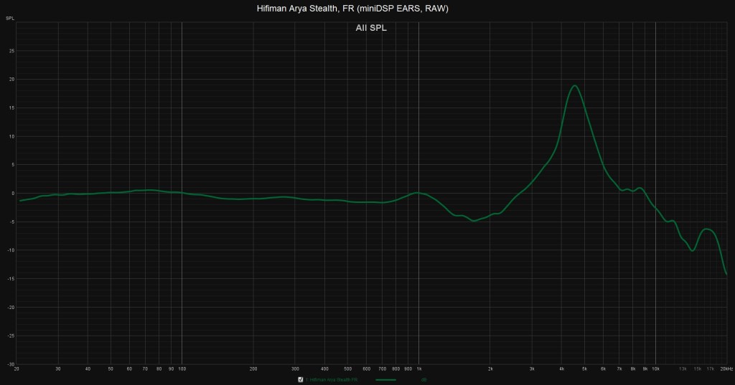This screenshot has width=735, height=385.
Task: Select the Hifiman Arya Stealth FR legend name
Action: coord(334,379)
